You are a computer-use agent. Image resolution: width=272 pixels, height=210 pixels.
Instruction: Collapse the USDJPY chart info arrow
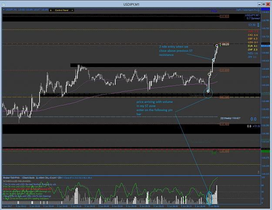pyautogui.click(x=3, y=10)
